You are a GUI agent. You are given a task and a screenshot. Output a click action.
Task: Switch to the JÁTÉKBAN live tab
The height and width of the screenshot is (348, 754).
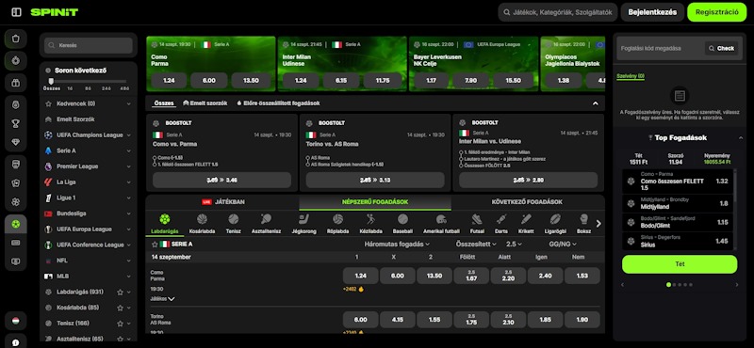[x=222, y=202]
